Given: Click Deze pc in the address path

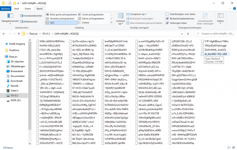Looking at the screenshot, I should click(33, 34).
